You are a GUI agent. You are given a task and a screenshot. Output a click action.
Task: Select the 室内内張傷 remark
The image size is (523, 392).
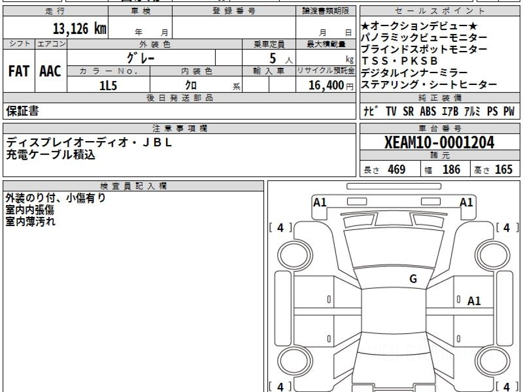[x=30, y=210]
